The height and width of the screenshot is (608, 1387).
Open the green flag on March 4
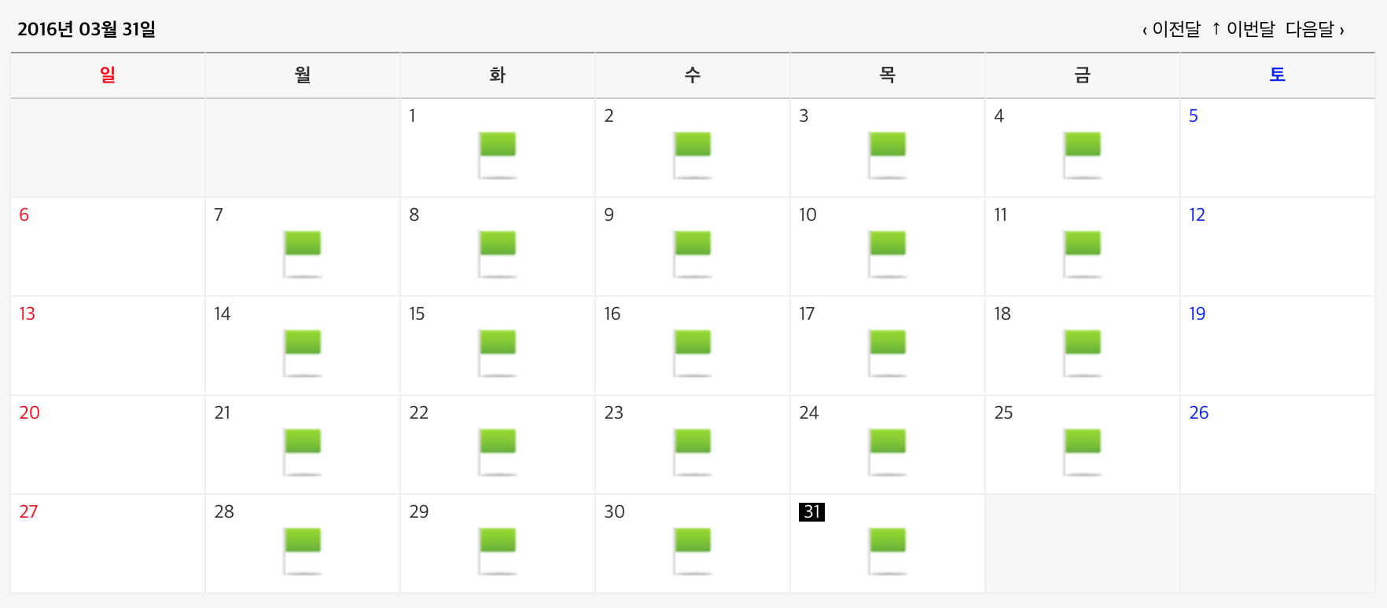click(1082, 154)
